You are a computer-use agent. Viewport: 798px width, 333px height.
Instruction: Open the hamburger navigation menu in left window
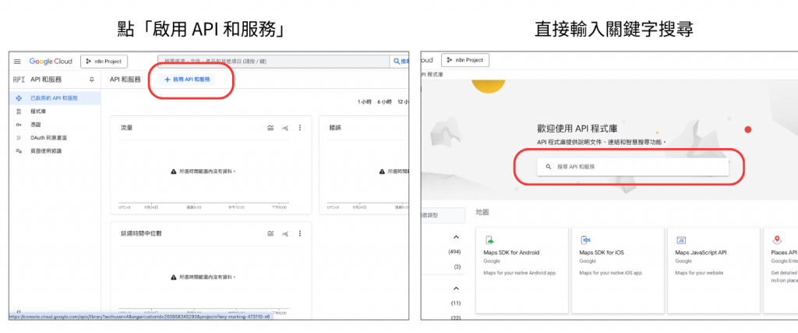[x=17, y=62]
